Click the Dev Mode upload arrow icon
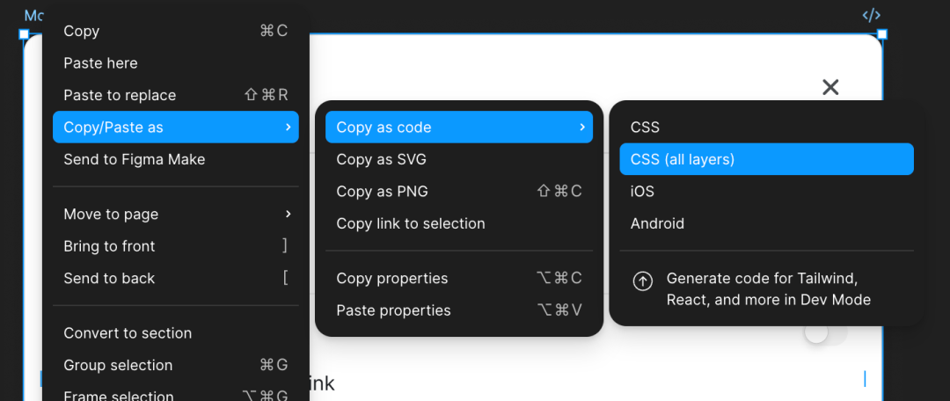This screenshot has height=401, width=950. pyautogui.click(x=643, y=281)
